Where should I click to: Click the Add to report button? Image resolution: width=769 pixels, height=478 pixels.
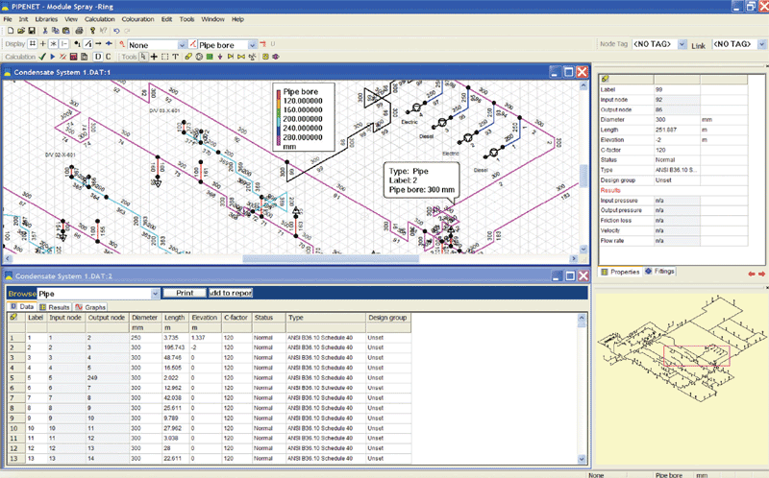click(x=231, y=293)
